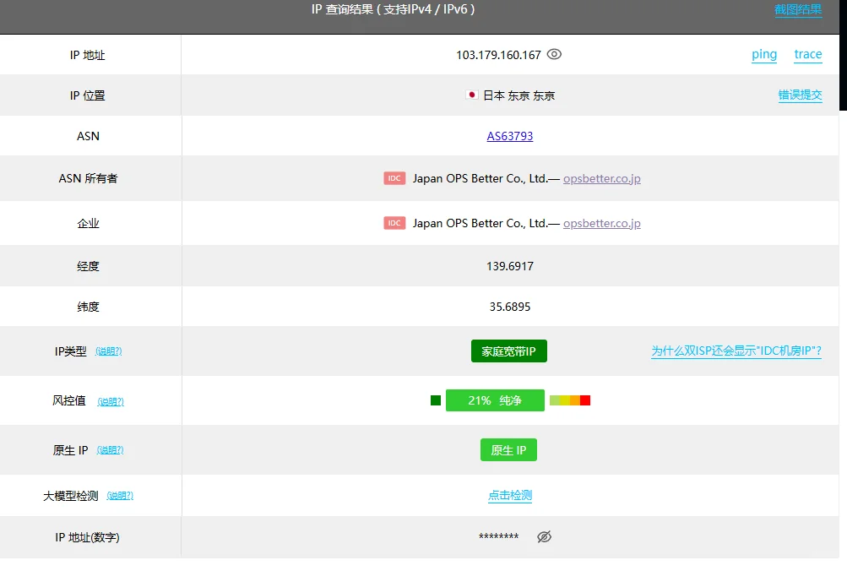Toggle the crossed-out eye for numeric IP

click(x=545, y=536)
